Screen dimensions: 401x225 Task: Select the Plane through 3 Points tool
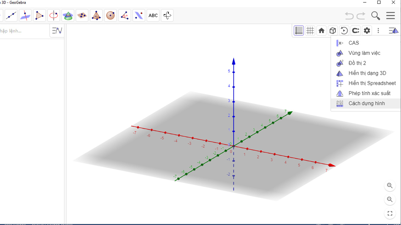click(x=82, y=15)
